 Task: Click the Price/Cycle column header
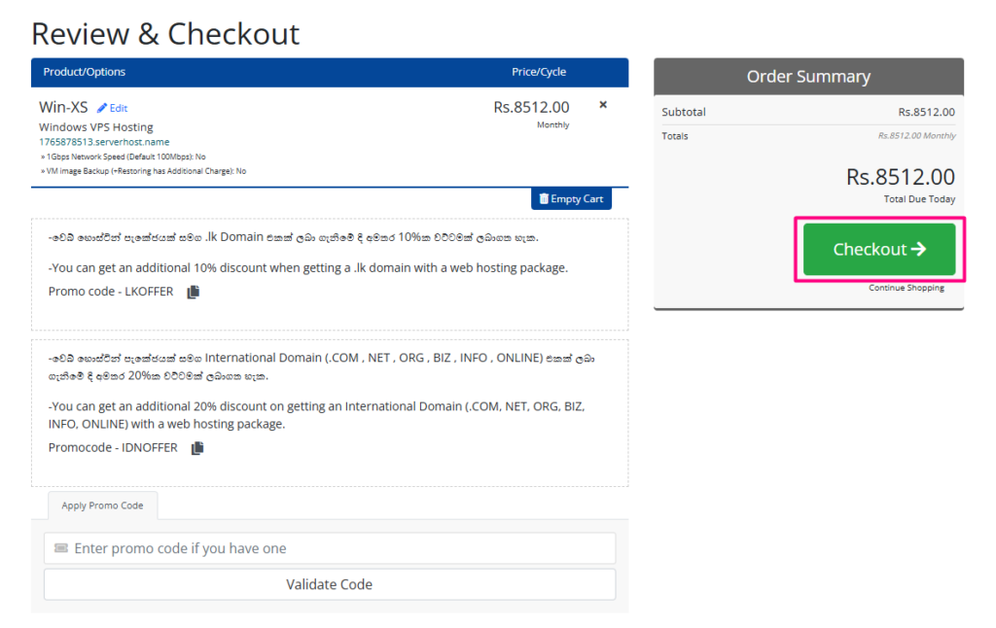coord(539,72)
